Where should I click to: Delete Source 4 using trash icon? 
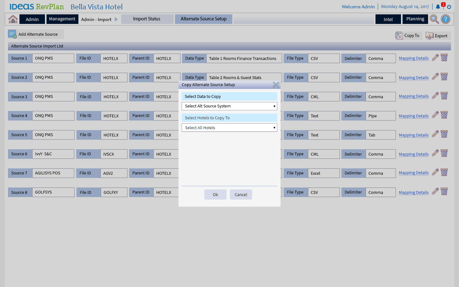pos(444,115)
